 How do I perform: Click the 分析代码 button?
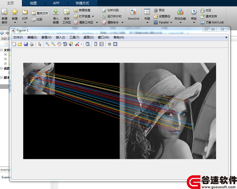110,10
